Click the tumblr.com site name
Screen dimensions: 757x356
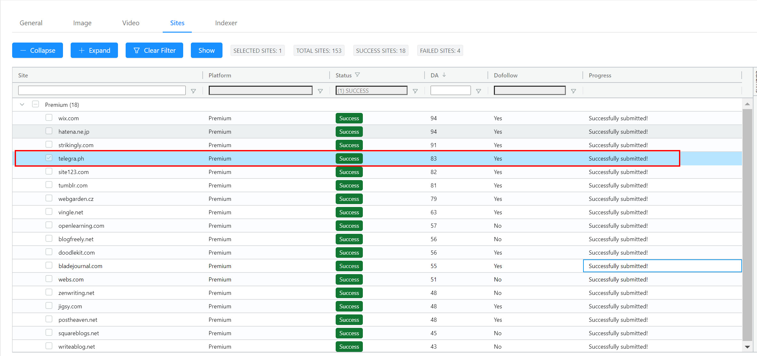73,186
